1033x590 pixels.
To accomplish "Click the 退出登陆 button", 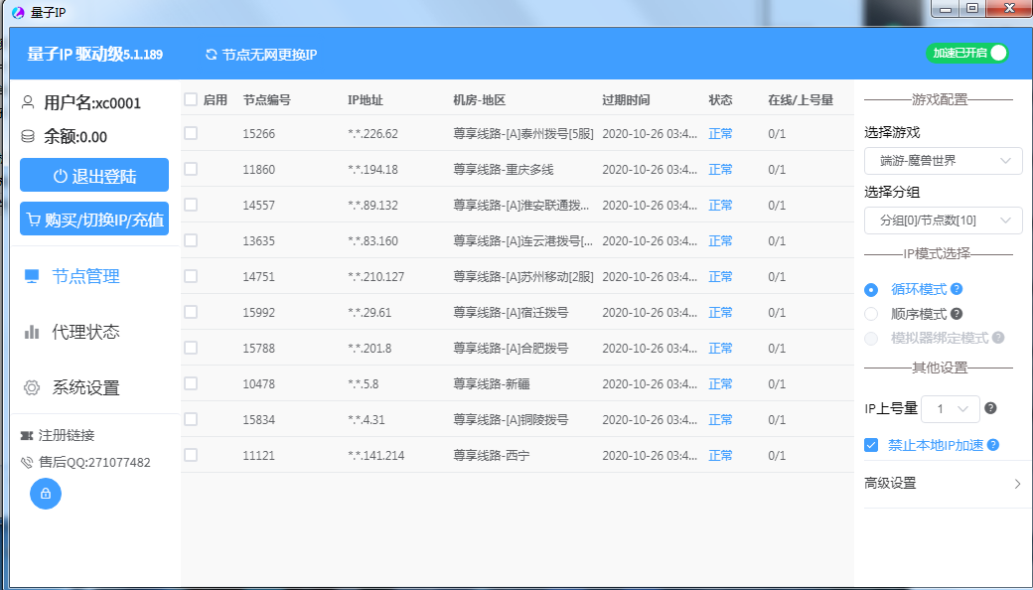I will click(x=93, y=175).
